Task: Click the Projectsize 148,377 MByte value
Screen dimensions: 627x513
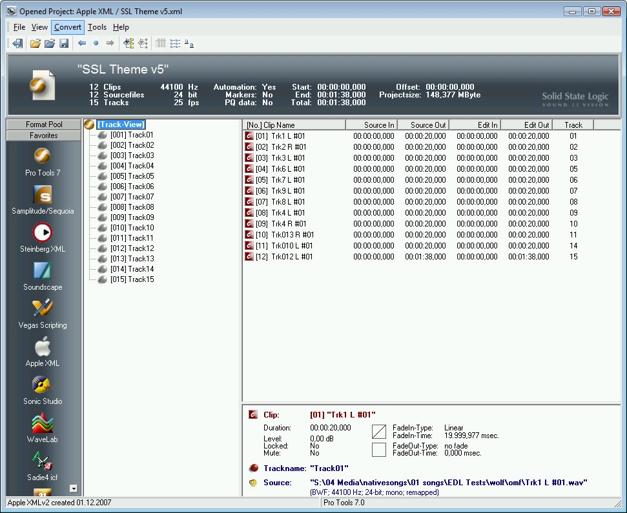Action: pos(453,95)
